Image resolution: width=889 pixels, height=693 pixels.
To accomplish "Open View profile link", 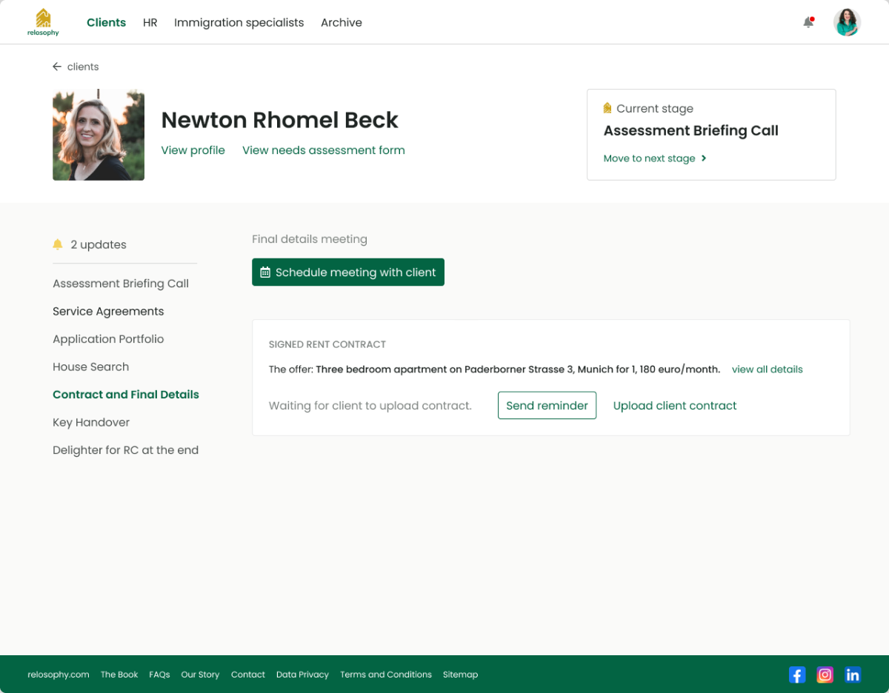I will coord(193,150).
